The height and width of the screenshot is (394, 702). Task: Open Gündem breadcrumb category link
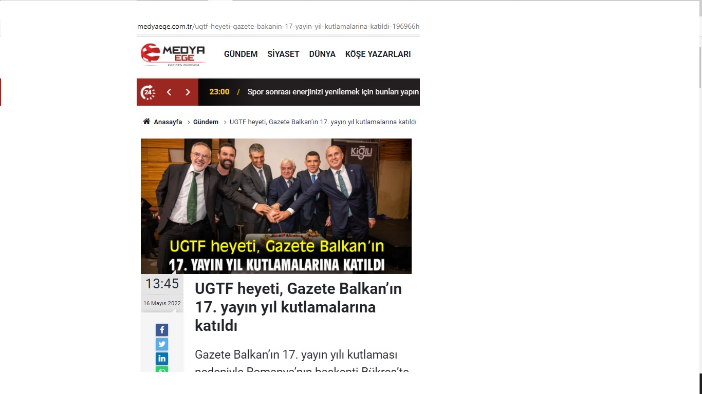206,122
